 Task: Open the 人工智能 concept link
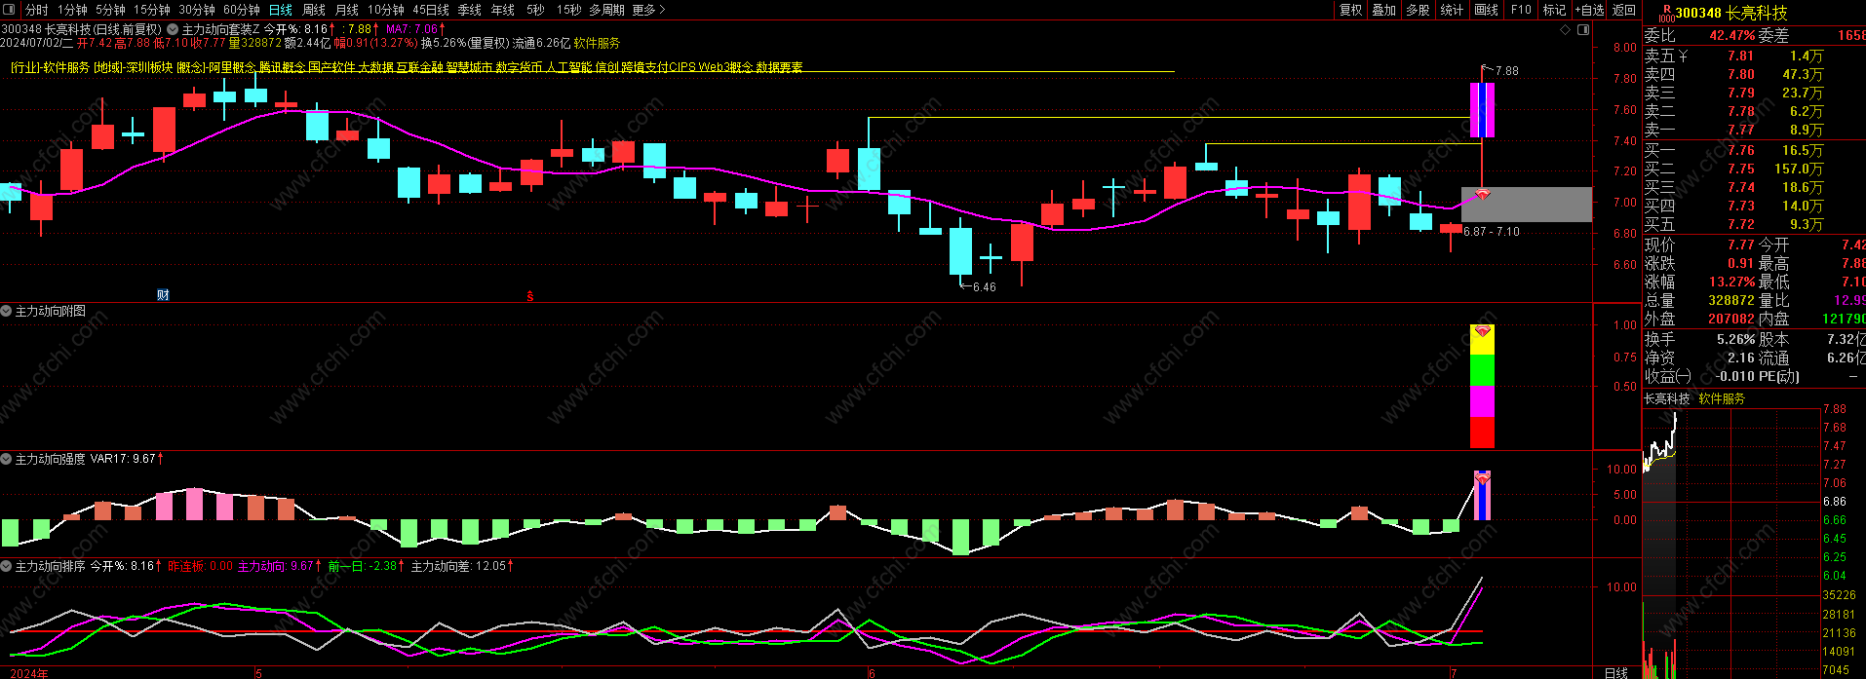click(x=569, y=67)
